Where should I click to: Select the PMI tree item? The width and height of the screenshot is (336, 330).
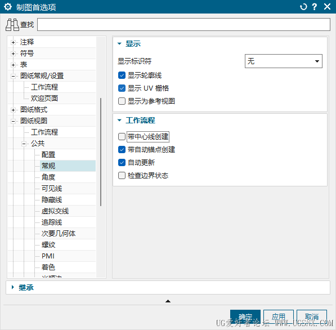tap(48, 256)
